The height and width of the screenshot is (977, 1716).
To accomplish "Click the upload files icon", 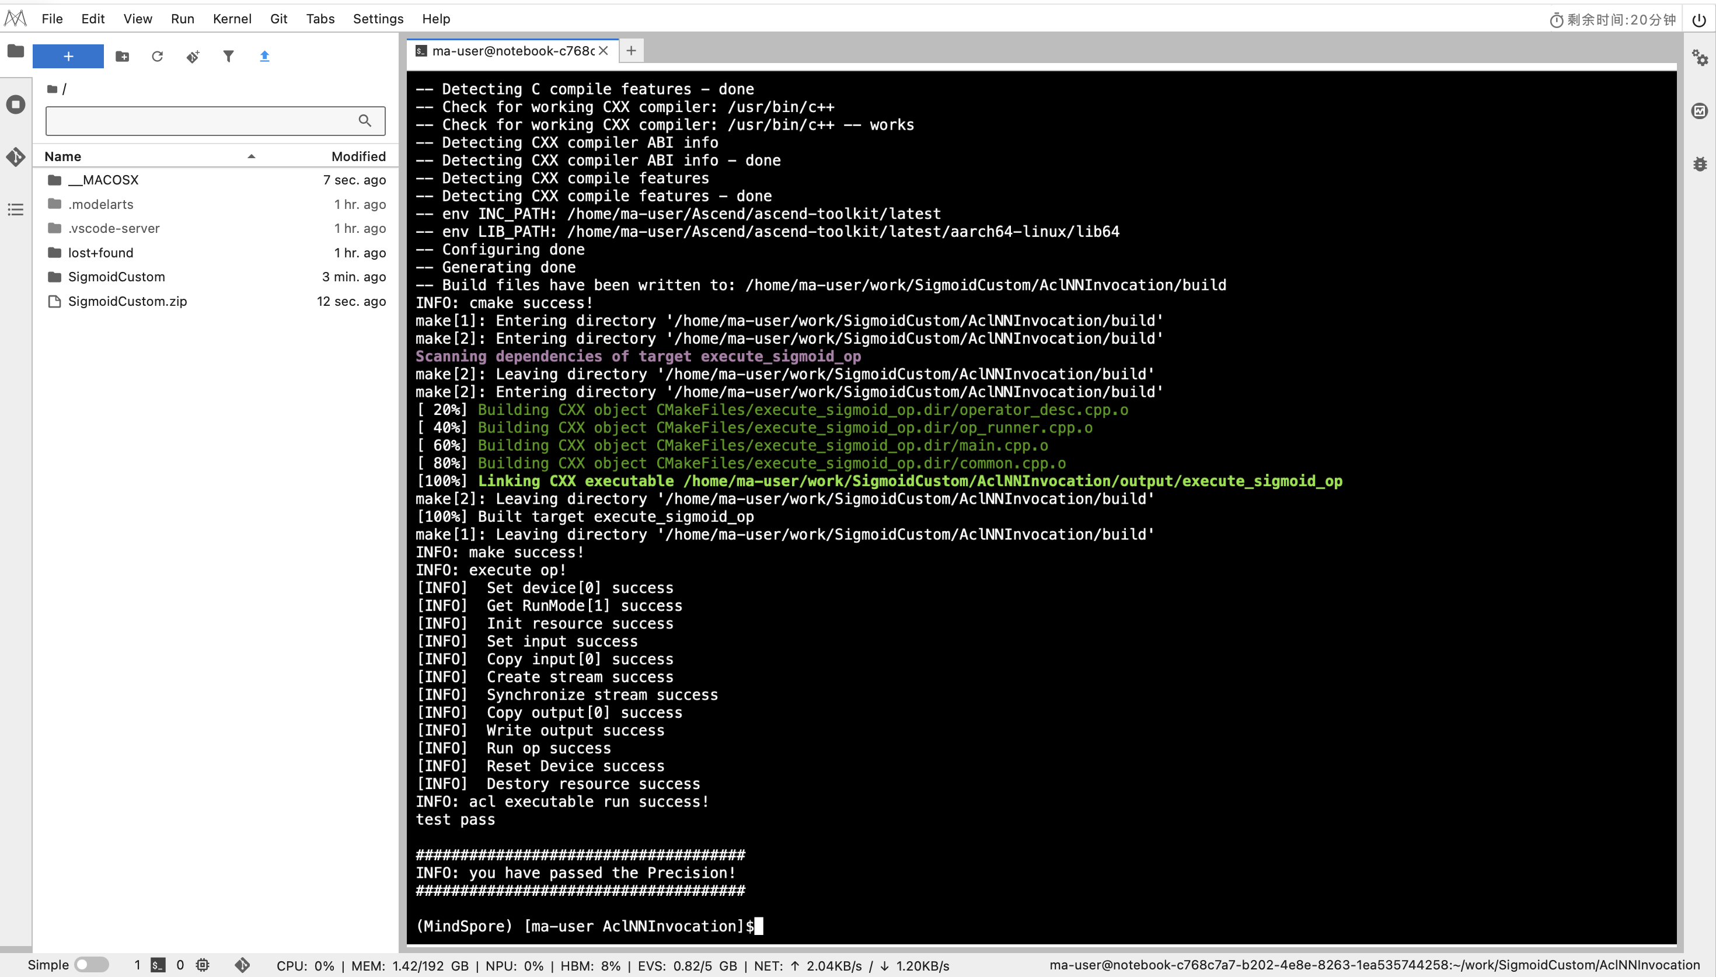I will (x=264, y=57).
